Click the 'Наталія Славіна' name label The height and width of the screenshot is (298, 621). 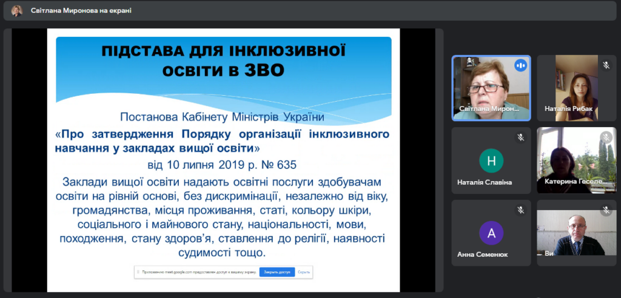click(485, 182)
